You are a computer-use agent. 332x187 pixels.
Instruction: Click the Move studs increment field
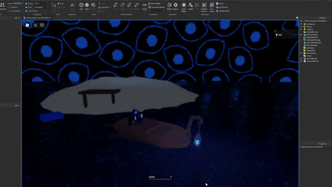[x=41, y=7]
